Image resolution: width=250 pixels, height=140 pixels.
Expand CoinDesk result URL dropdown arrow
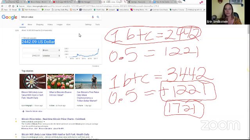coord(44,122)
